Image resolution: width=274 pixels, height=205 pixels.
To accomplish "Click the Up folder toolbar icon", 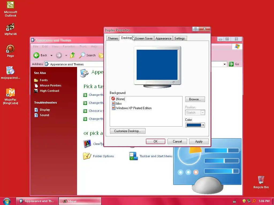I will tap(73, 55).
